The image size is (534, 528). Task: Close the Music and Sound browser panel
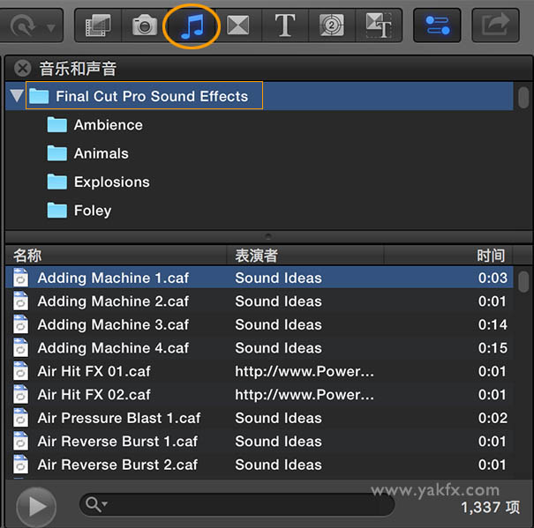23,68
